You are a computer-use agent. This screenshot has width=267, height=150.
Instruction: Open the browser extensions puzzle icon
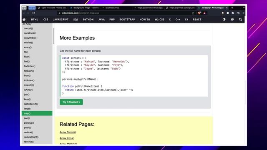pyautogui.click(x=233, y=13)
